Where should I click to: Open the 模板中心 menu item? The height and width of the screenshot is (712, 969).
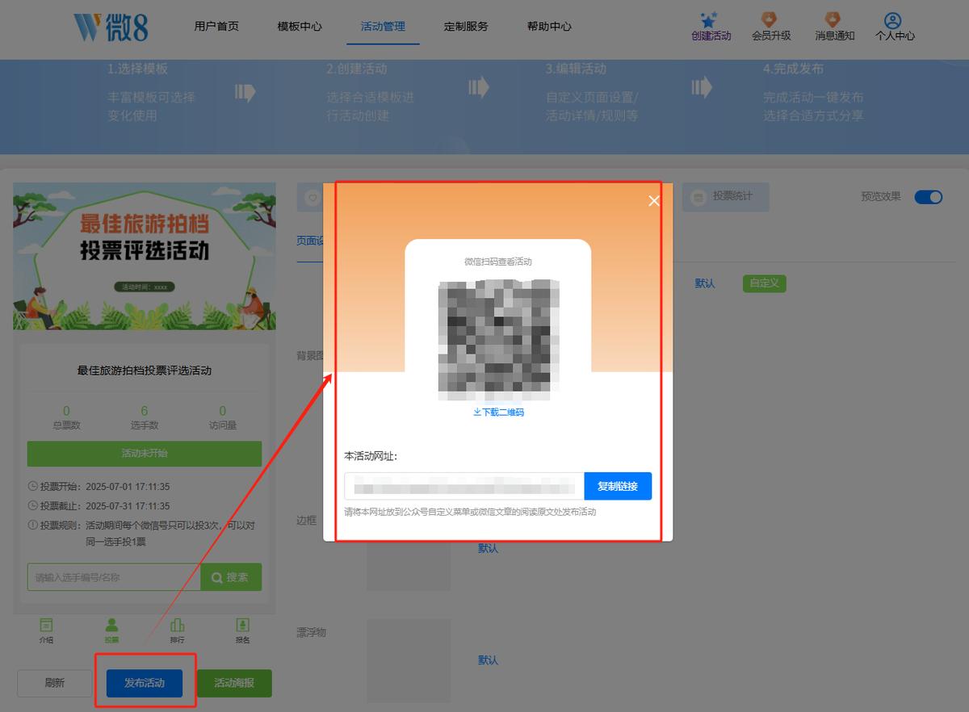(300, 26)
